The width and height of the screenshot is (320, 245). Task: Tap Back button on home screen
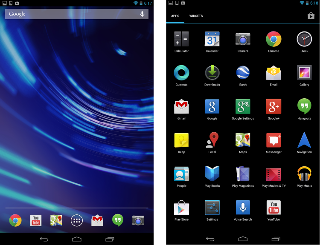[44, 239]
